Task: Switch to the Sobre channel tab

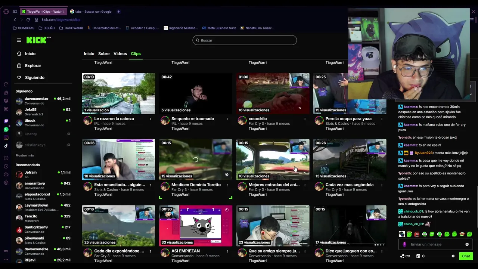Action: click(x=104, y=53)
